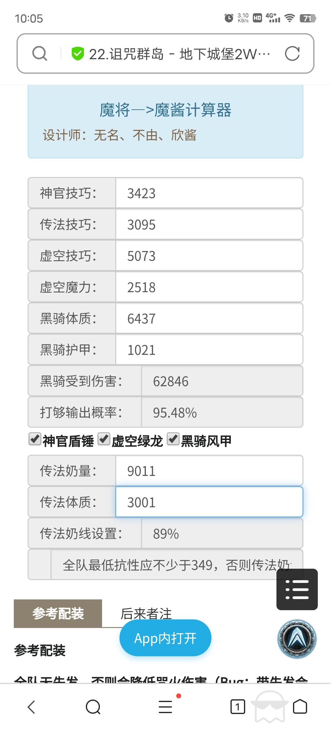Edit the 神官技巧 input field
Viewport: 331px width, 730px height.
coord(209,193)
